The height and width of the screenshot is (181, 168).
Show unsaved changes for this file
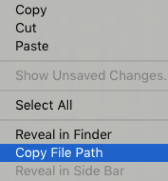[84, 75]
